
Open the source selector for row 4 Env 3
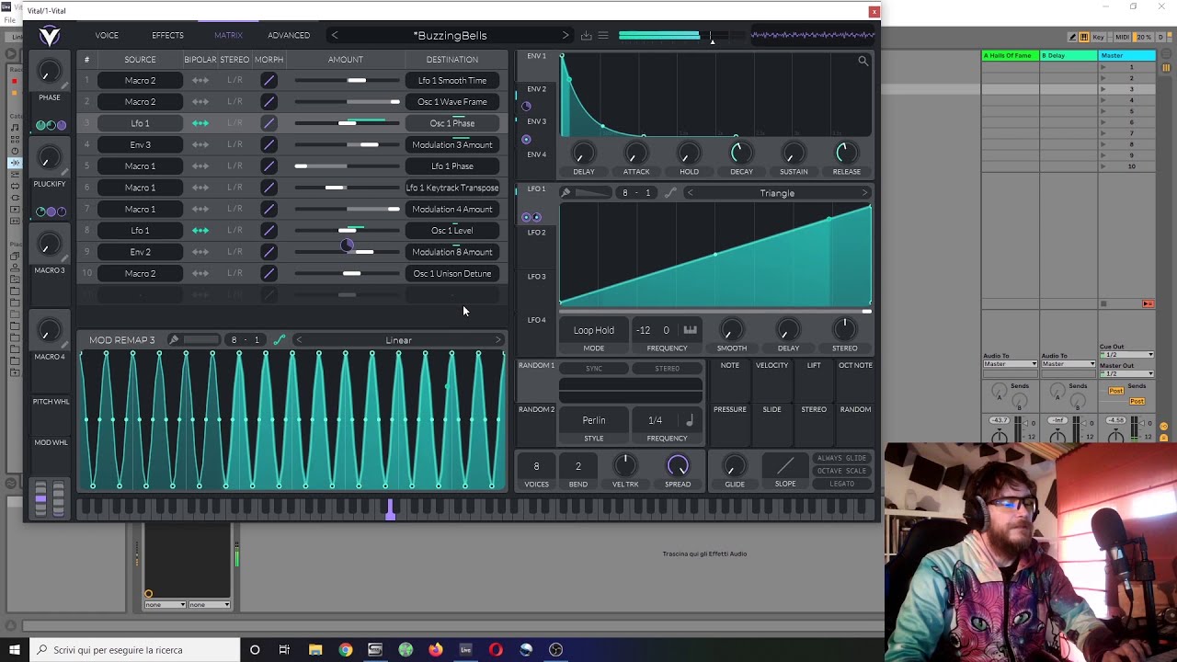click(x=140, y=145)
